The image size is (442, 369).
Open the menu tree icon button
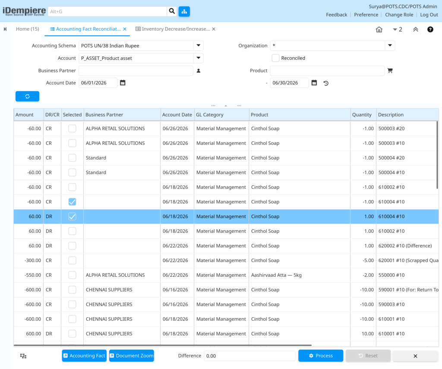pos(184,12)
